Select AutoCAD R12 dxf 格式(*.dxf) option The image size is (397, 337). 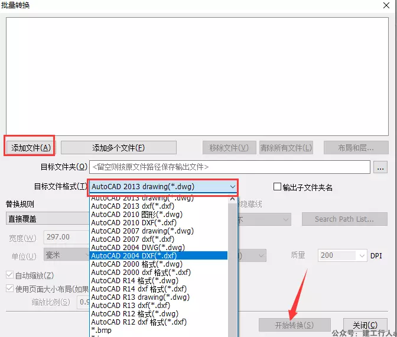click(158, 322)
